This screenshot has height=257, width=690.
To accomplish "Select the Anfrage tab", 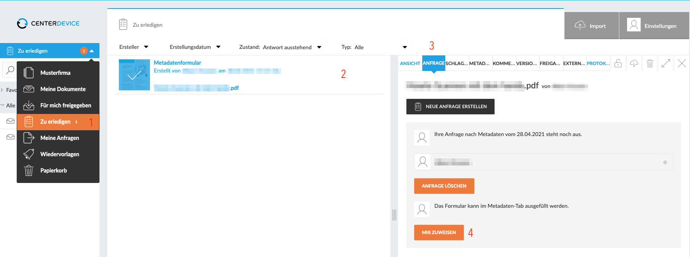I will 434,63.
